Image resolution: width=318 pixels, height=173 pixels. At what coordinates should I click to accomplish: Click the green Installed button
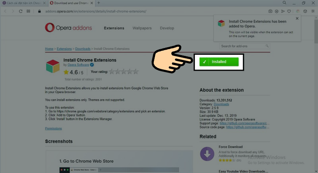[x=219, y=62]
